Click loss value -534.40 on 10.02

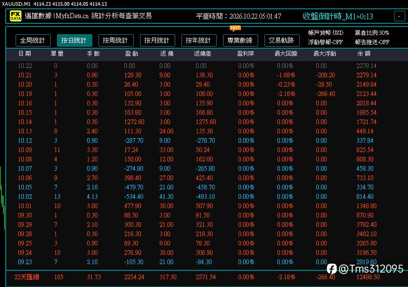coord(134,197)
